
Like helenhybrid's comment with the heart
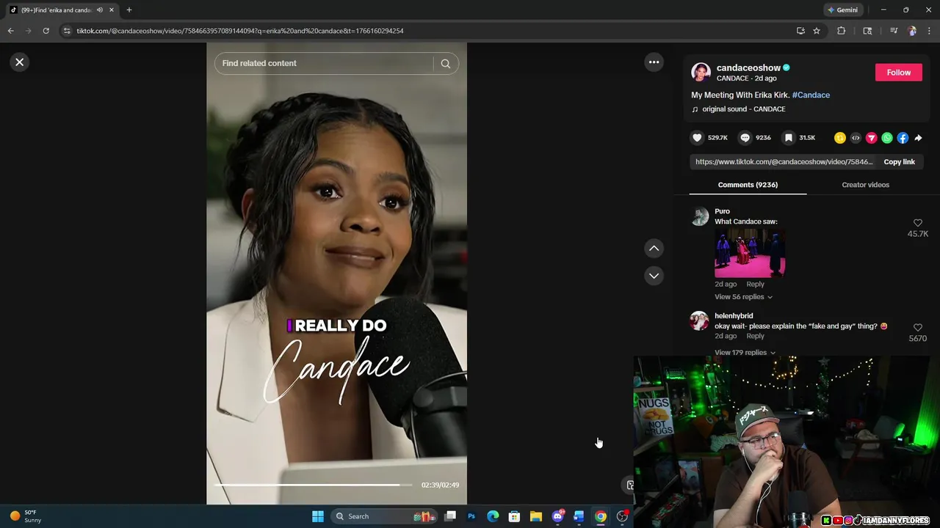click(917, 328)
